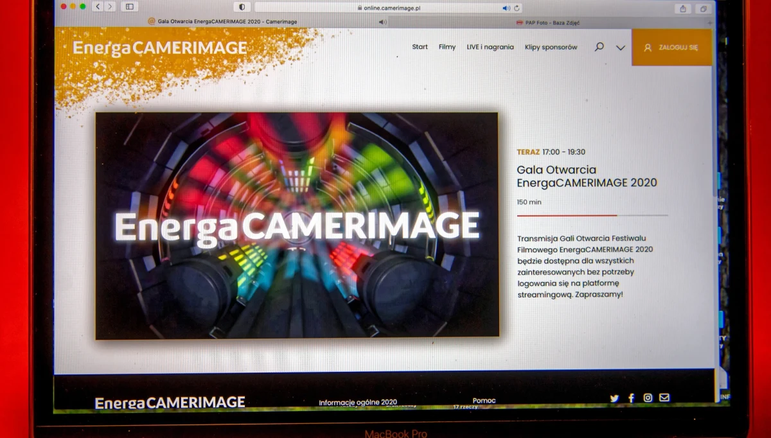Viewport: 771px width, 438px height.
Task: Click the Share icon in the browser toolbar
Action: click(x=683, y=8)
